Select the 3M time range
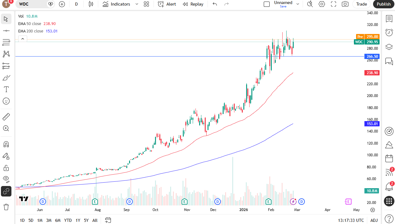Screen dimensions: 395x224 pyautogui.click(x=49, y=220)
